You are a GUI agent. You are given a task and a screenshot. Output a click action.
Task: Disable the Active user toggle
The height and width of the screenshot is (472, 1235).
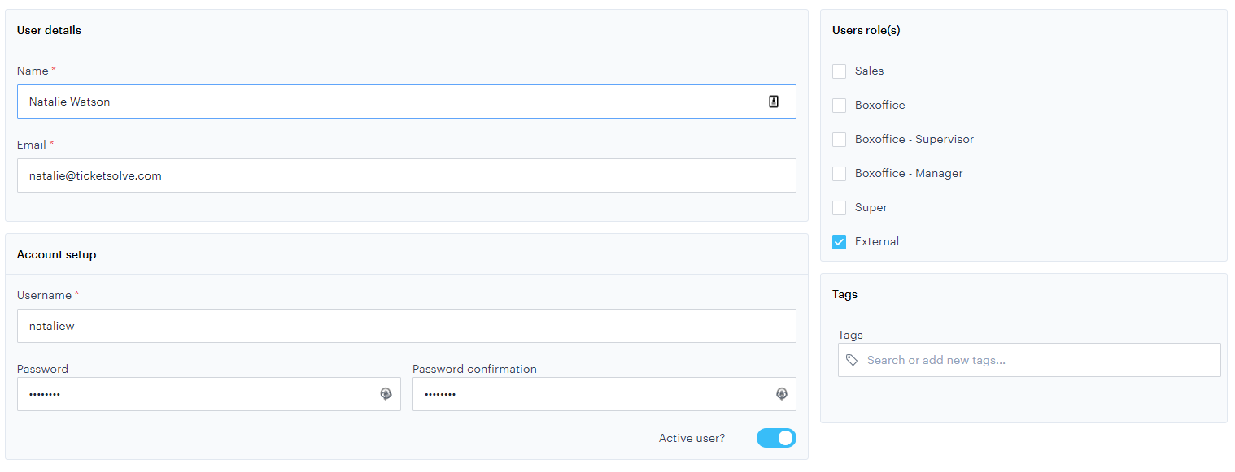pyautogui.click(x=776, y=437)
